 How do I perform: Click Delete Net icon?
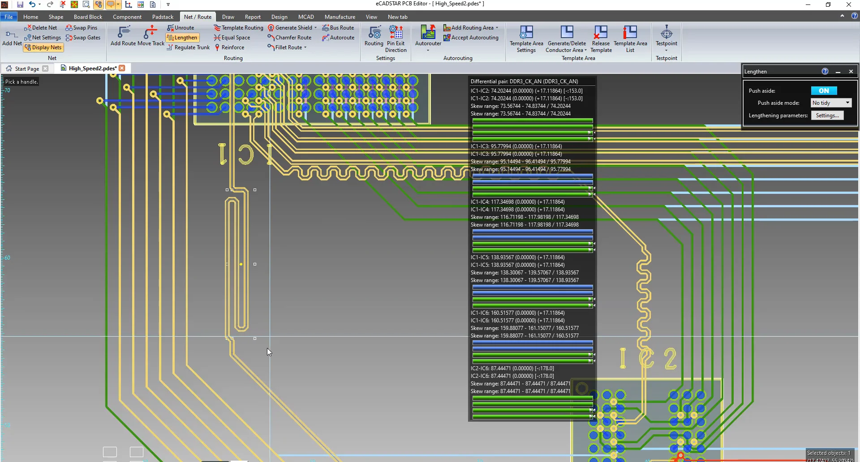[x=41, y=28]
